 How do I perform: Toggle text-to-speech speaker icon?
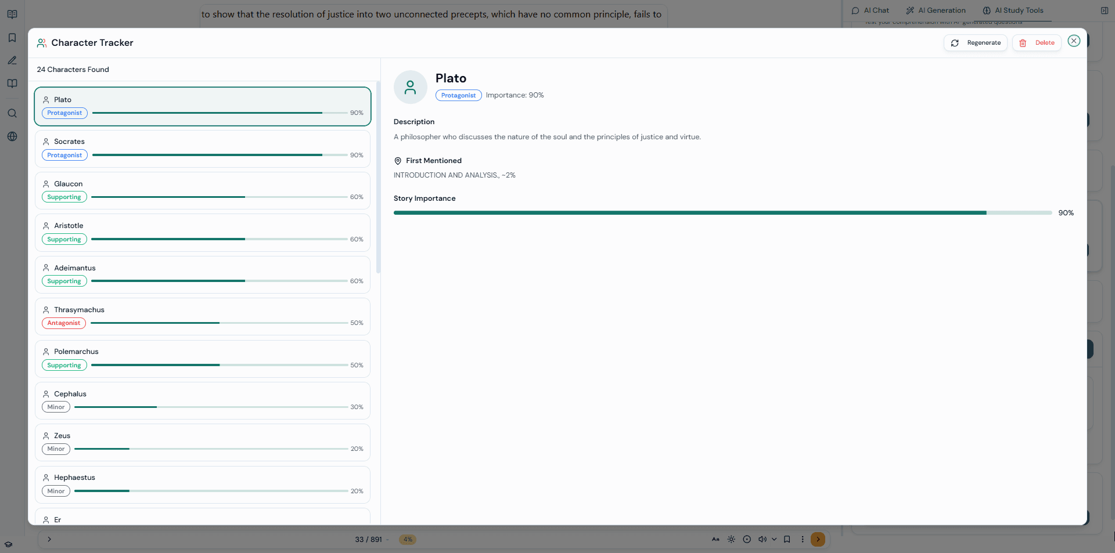762,539
